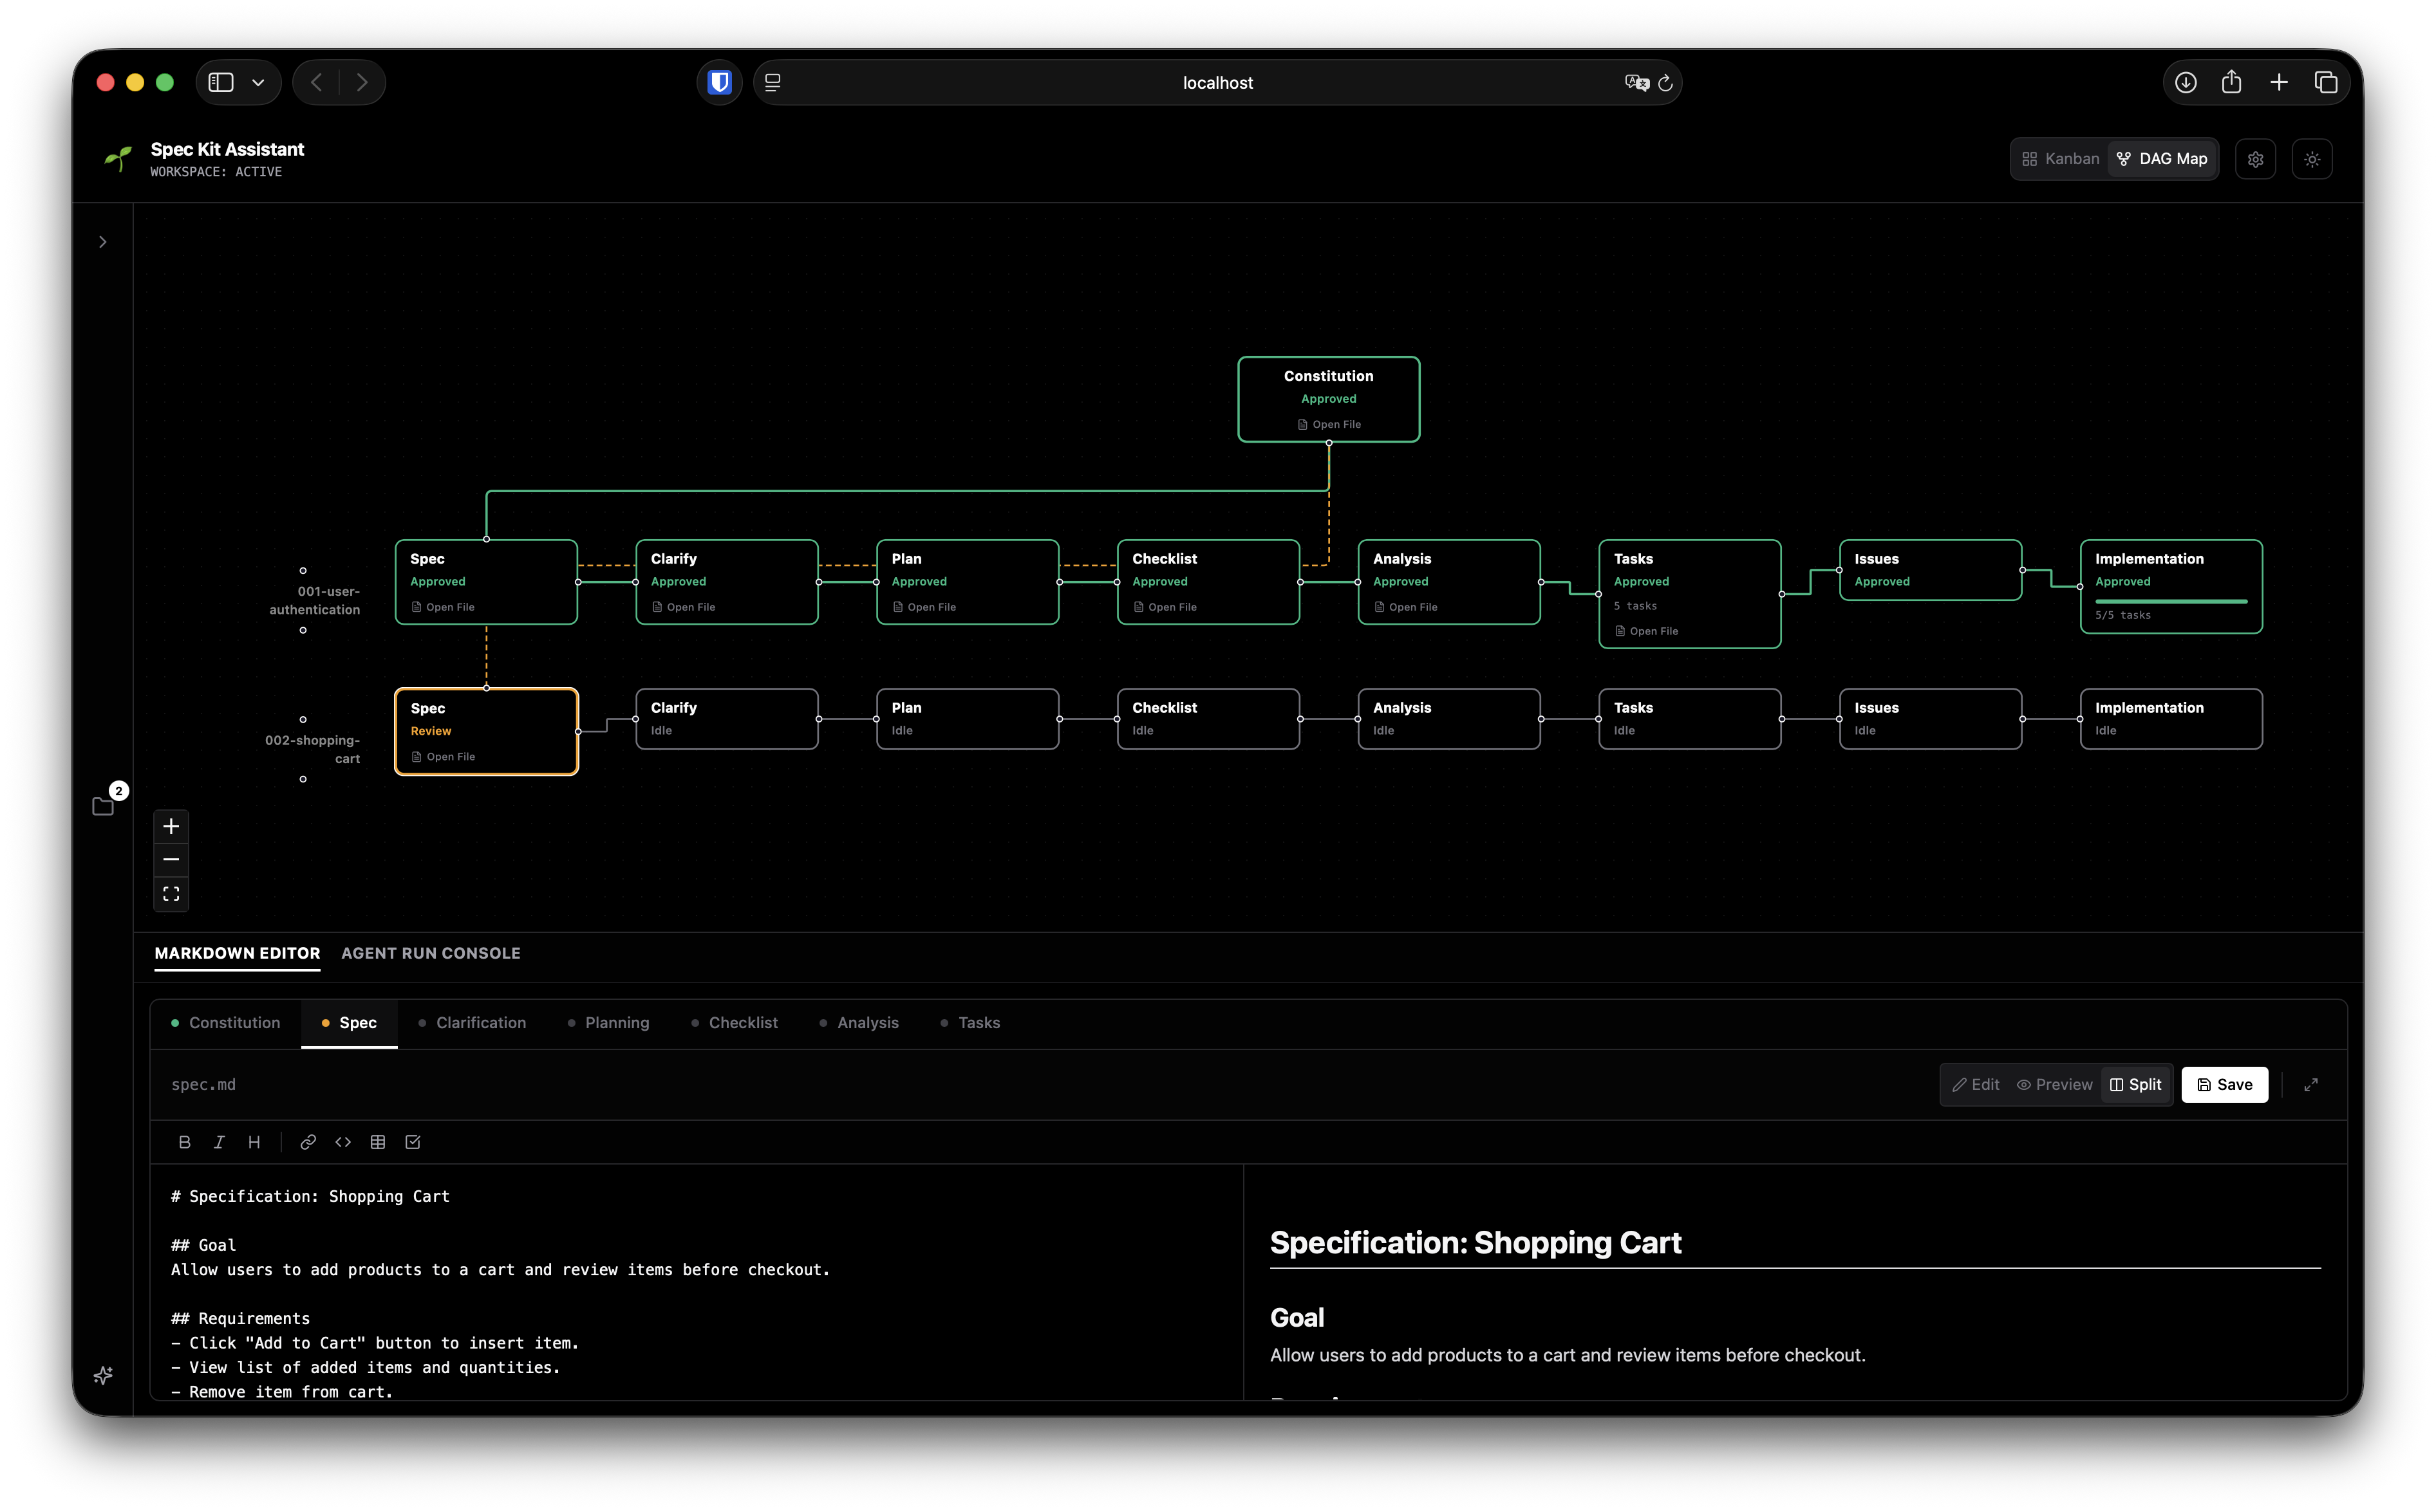2436x1512 pixels.
Task: Open File on approved Analysis node
Action: point(1405,607)
